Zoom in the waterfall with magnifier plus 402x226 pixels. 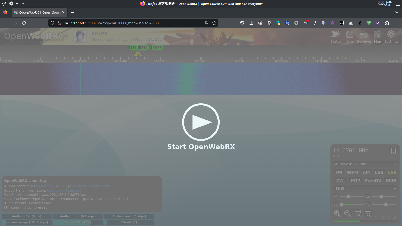[337, 213]
